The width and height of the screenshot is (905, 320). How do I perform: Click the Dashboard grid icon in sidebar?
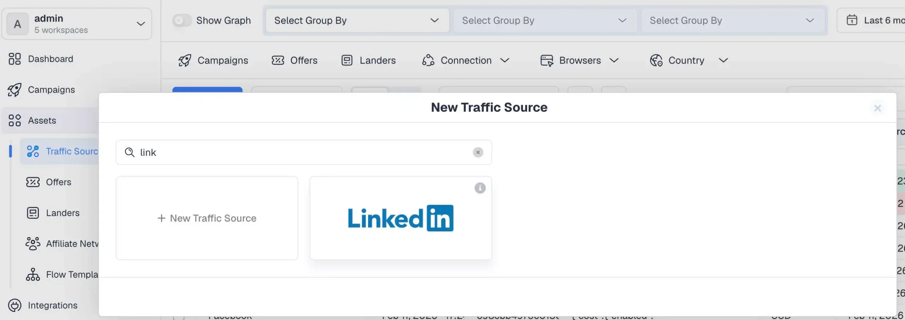[14, 59]
